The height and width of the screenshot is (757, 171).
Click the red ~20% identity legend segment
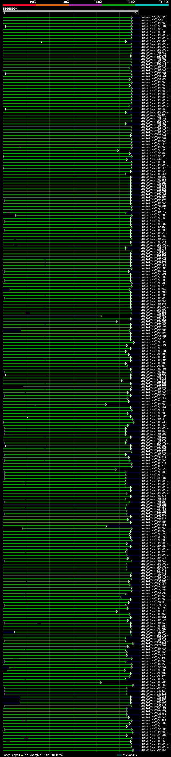coord(19,5)
